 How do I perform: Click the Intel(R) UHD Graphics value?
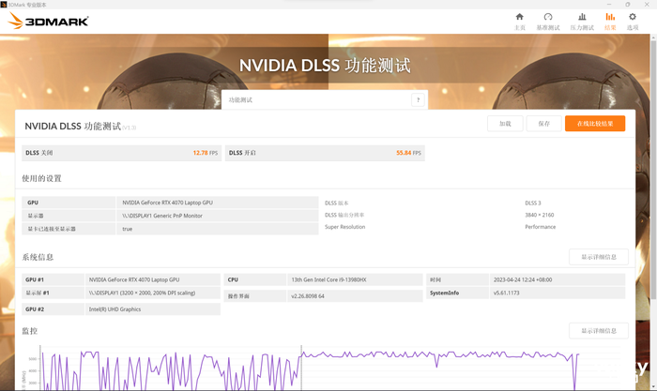coord(153,309)
